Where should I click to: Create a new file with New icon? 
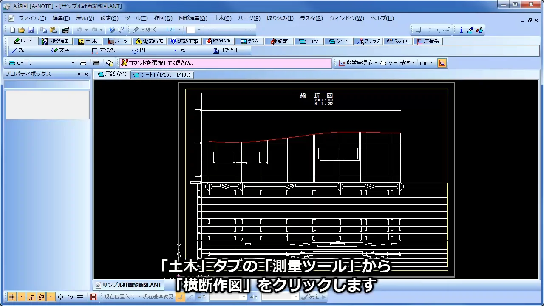[12, 30]
